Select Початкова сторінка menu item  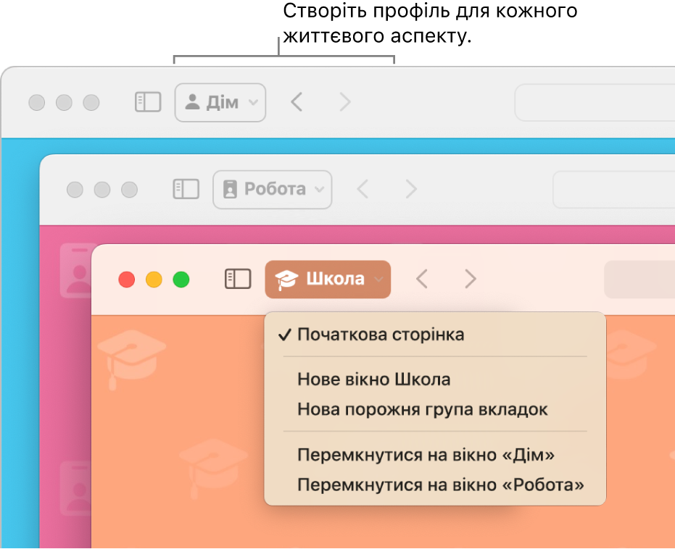pos(435,335)
